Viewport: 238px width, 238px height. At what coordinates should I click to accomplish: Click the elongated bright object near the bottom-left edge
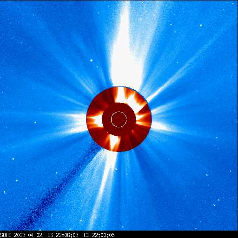coord(5,192)
